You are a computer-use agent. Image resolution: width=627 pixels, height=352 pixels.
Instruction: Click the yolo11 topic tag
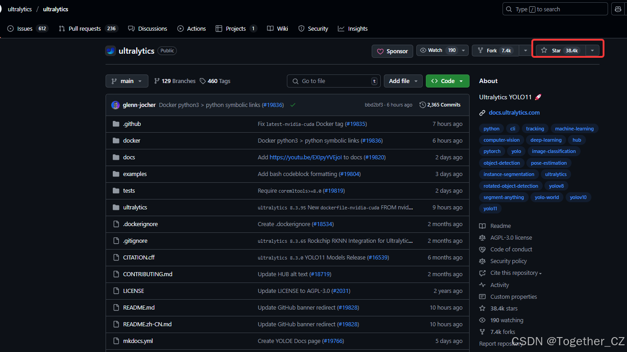click(490, 208)
